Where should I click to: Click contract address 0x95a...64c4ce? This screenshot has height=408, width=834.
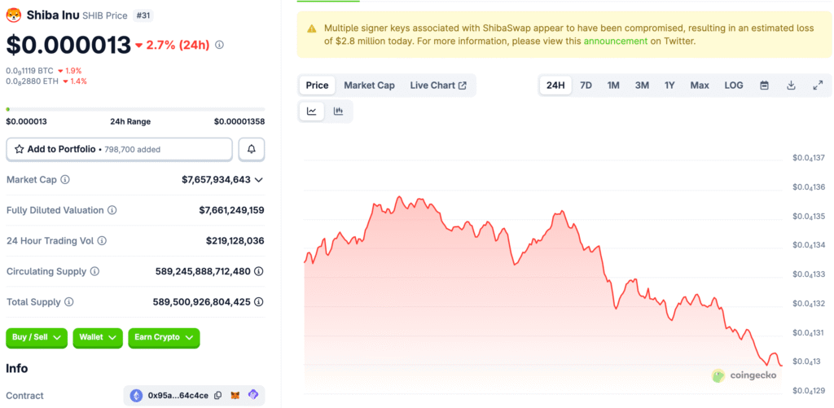(178, 396)
